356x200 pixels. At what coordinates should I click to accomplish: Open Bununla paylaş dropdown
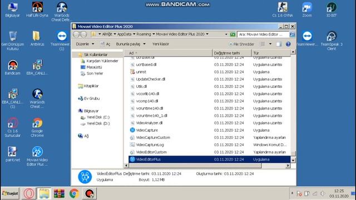pyautogui.click(x=131, y=44)
